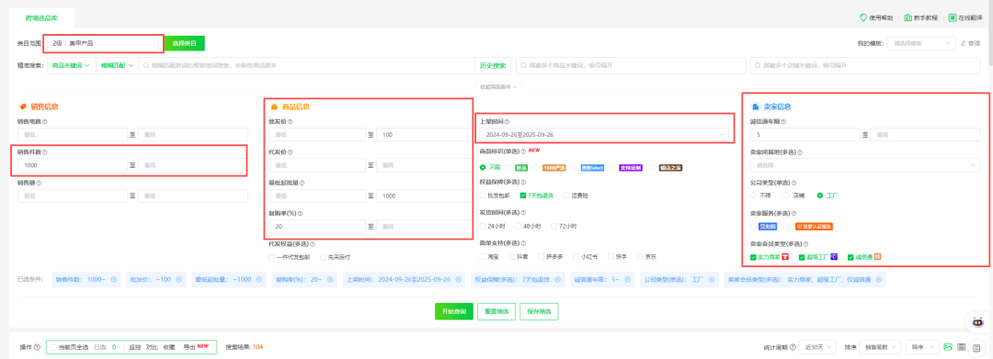
Task: Open the 模糊匹配 match mode dropdown
Action: coord(118,65)
